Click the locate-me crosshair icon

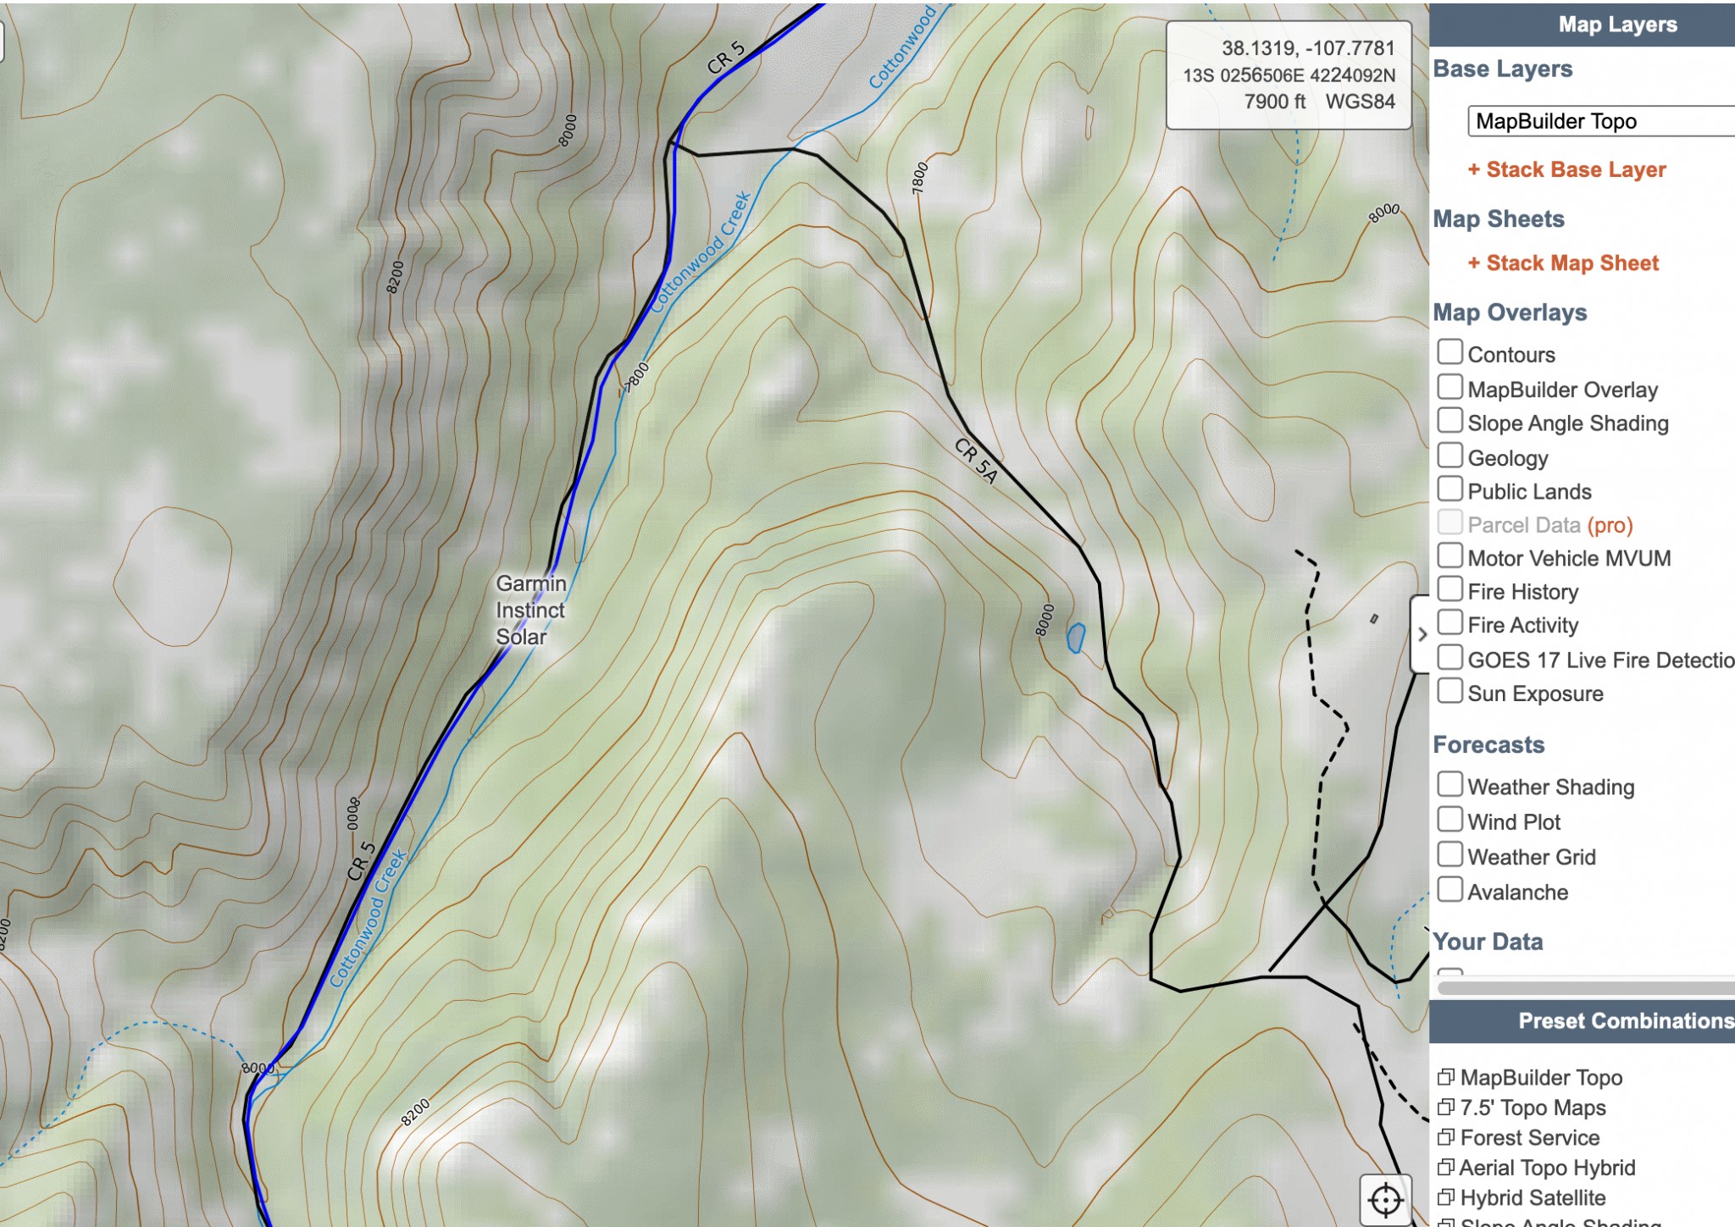1385,1199
